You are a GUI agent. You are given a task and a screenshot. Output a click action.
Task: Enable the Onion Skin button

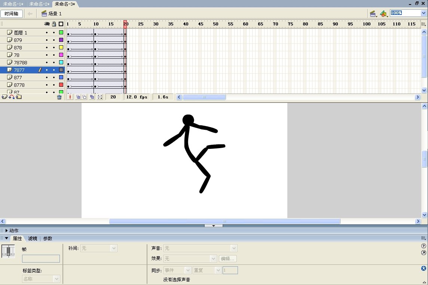78,97
